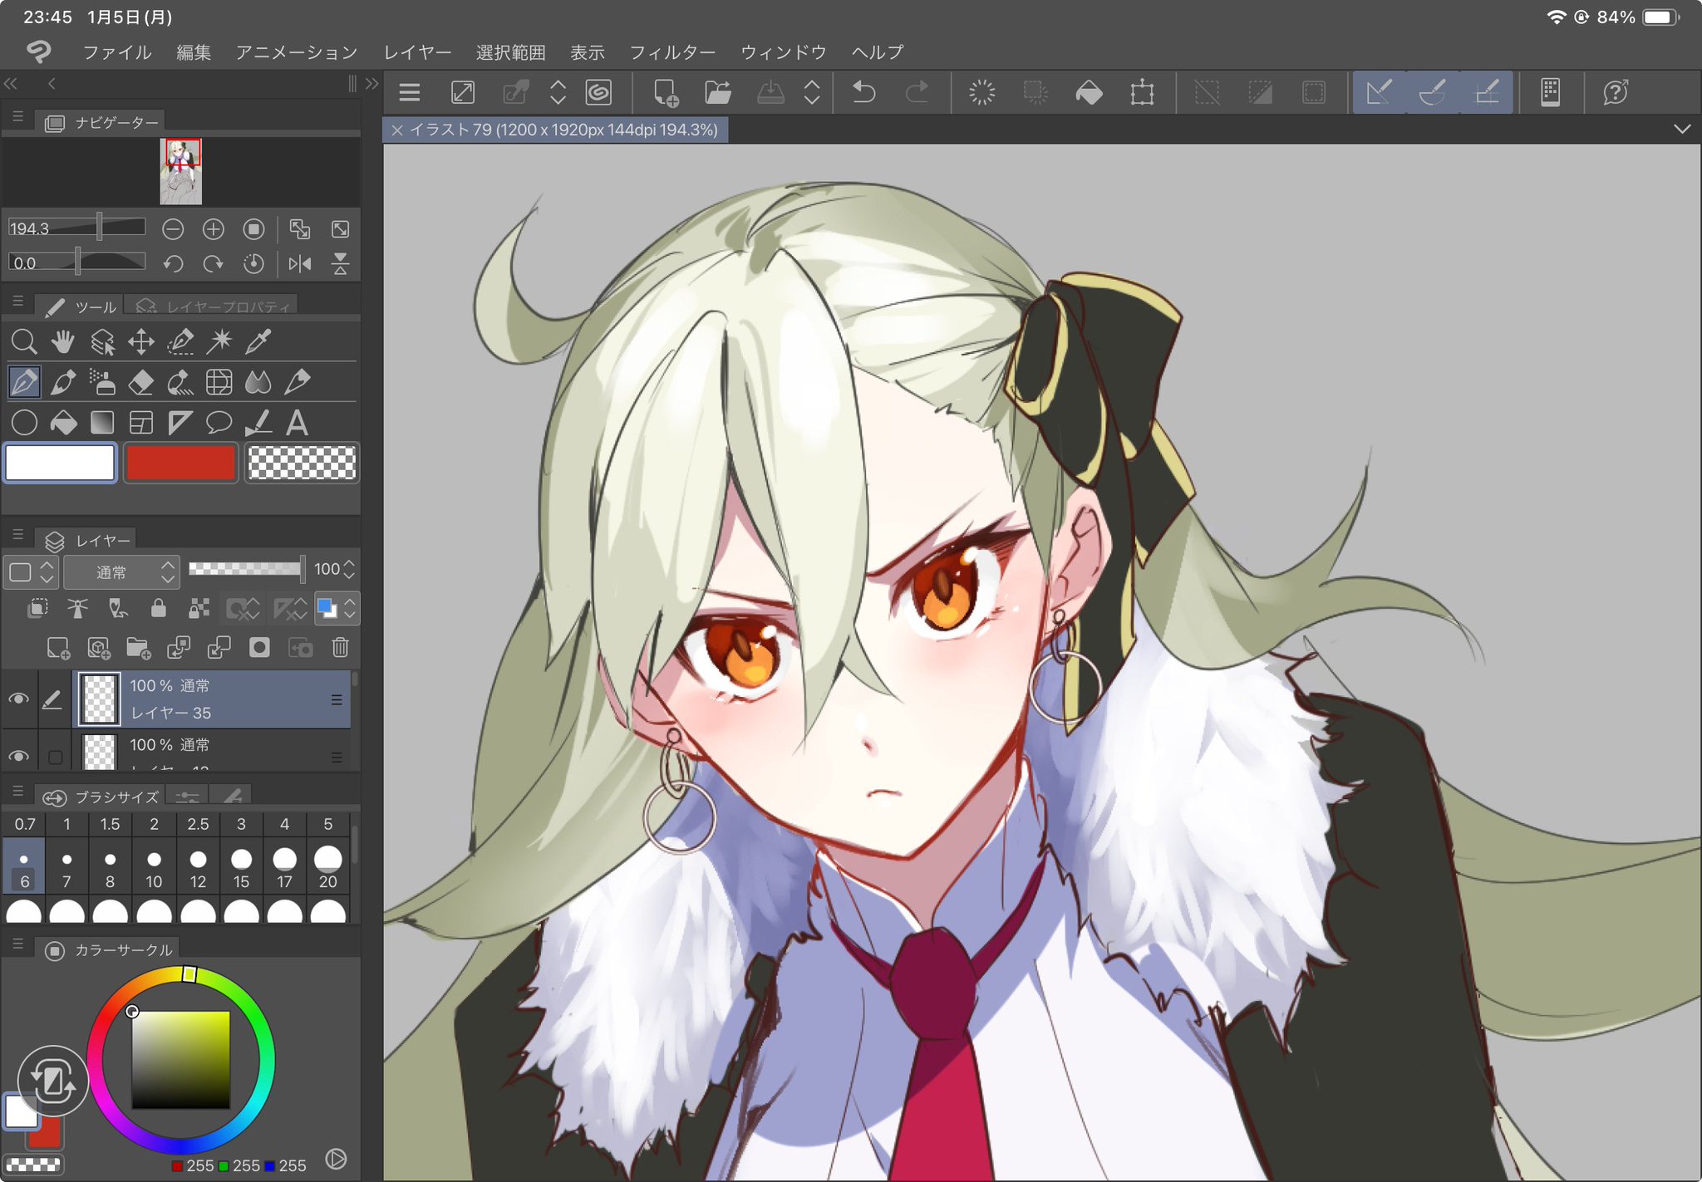Select the Magnifier zoom tool
The image size is (1702, 1182).
click(24, 341)
